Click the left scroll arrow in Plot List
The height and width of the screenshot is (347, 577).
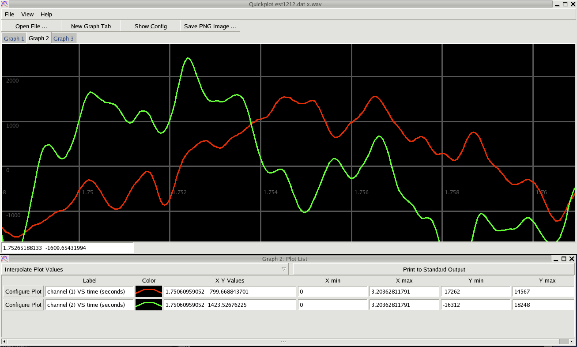tap(4, 341)
